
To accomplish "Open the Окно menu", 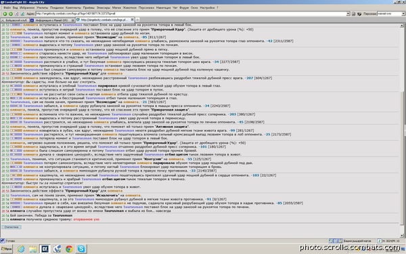I will click(194, 7).
